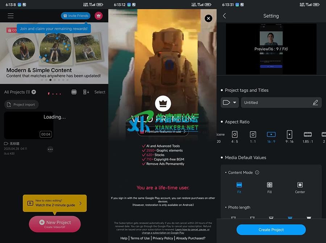Screen dimensions: 326x243
Task: Select the Fit content mode
Action: (239, 187)
